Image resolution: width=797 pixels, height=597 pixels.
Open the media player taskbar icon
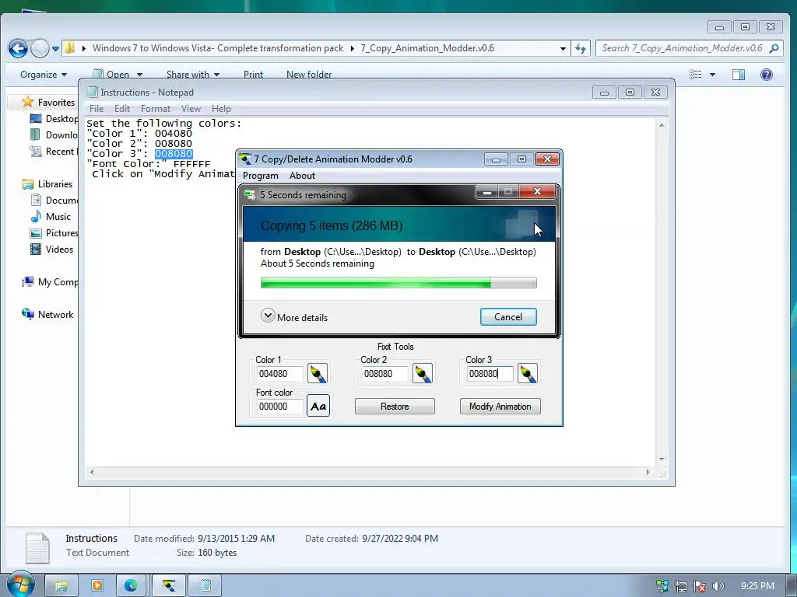click(97, 586)
